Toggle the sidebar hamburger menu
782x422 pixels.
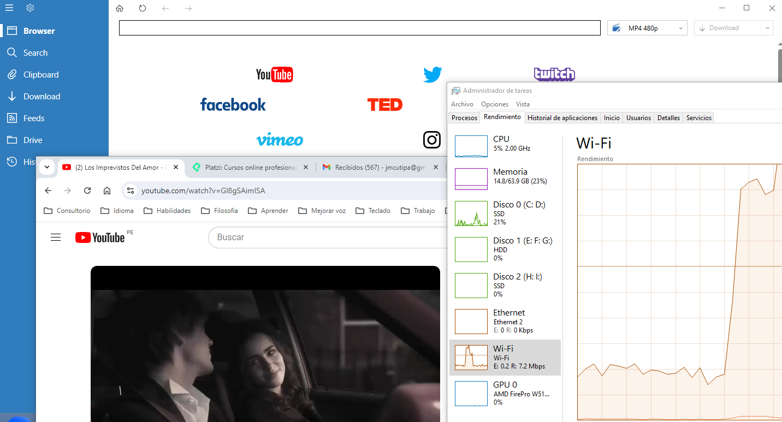[x=9, y=8]
